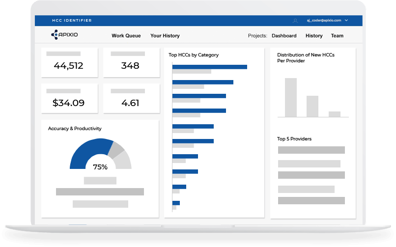
Task: Click the HCC IDENTIFIER title
Action: click(72, 21)
